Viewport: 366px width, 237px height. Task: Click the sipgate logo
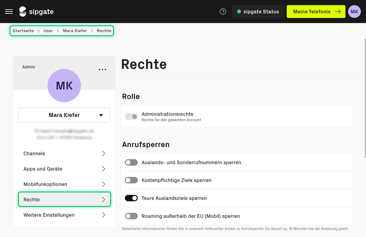[x=36, y=12]
